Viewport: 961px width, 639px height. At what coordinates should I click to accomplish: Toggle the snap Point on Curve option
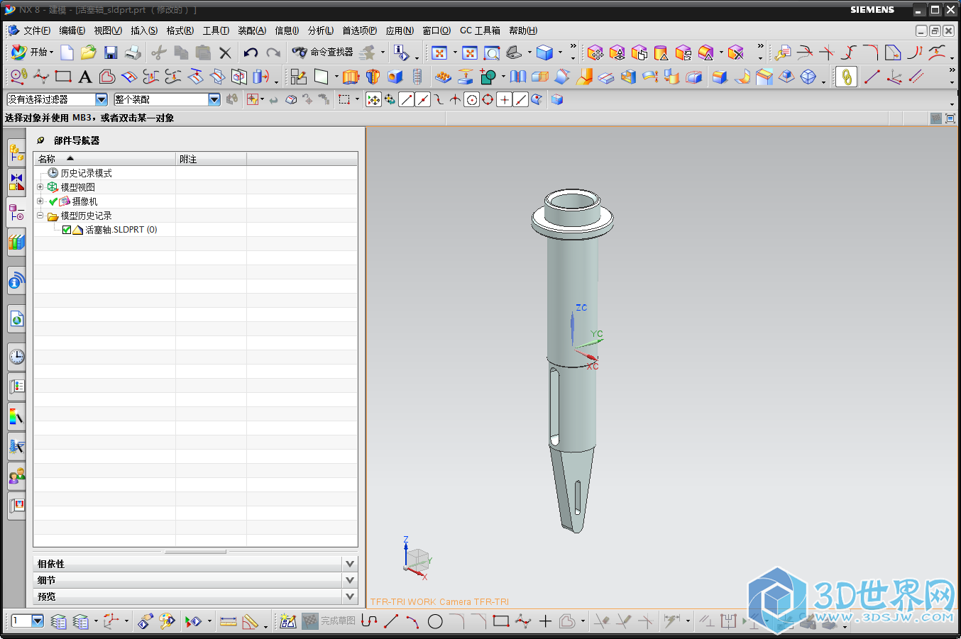(521, 100)
